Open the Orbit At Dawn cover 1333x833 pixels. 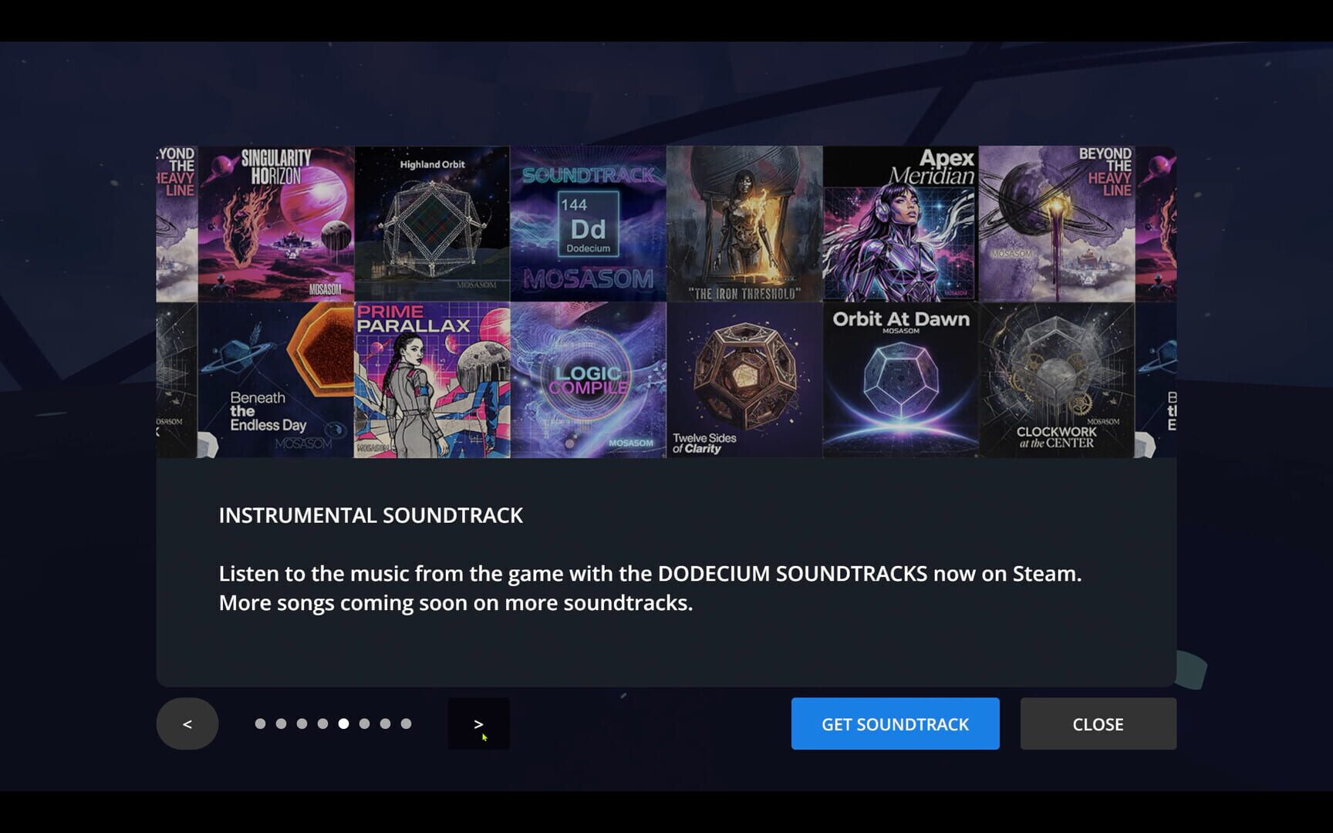point(901,380)
